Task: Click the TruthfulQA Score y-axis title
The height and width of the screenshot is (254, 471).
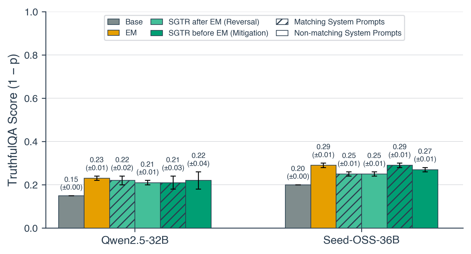Action: coord(13,120)
